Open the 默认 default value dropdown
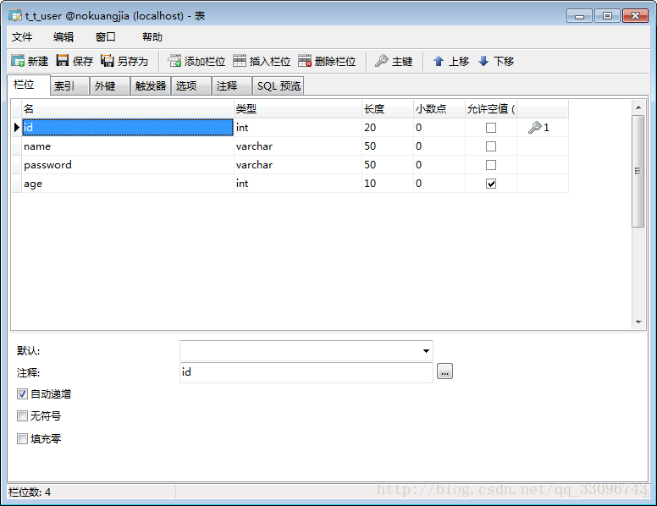This screenshot has width=657, height=506. tap(426, 351)
